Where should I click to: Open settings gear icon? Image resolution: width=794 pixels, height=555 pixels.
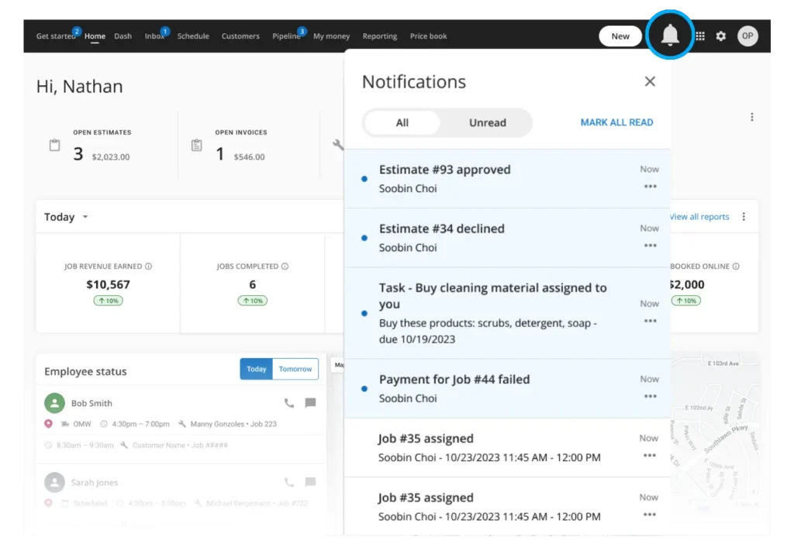click(721, 36)
